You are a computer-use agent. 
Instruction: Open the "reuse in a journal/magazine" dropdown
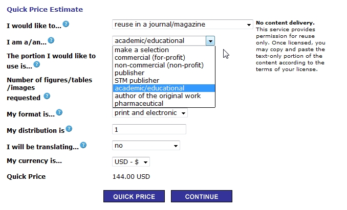click(182, 25)
